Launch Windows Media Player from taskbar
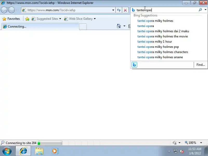The height and width of the screenshot is (156, 208). [x=55, y=151]
